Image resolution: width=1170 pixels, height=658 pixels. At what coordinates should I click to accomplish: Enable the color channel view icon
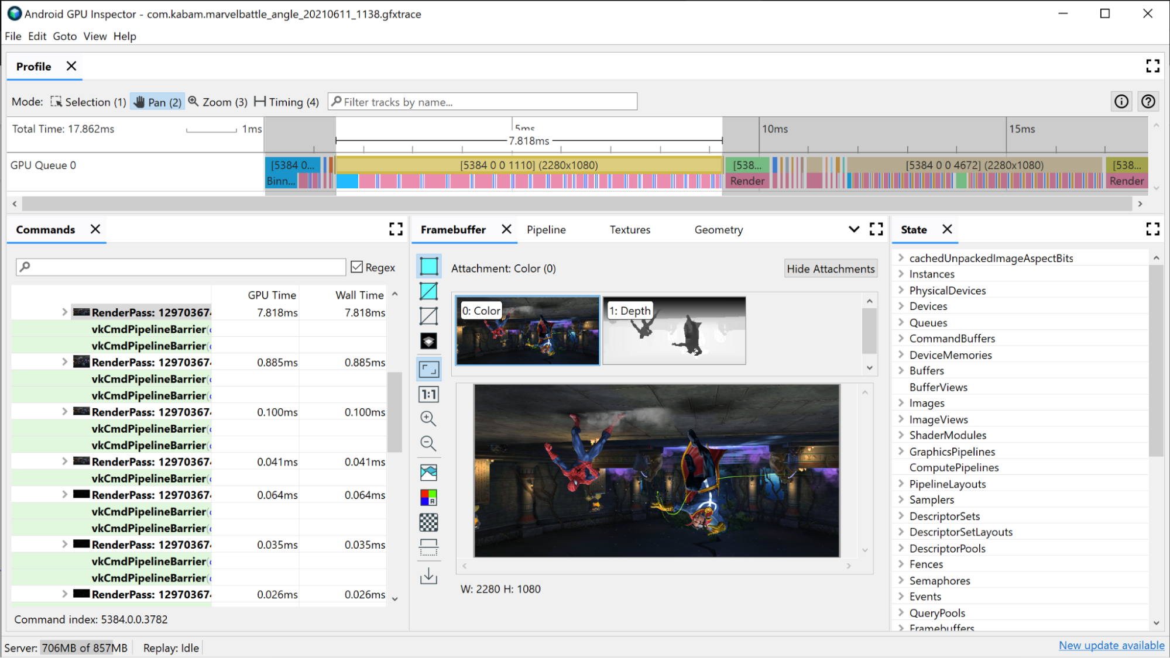428,498
